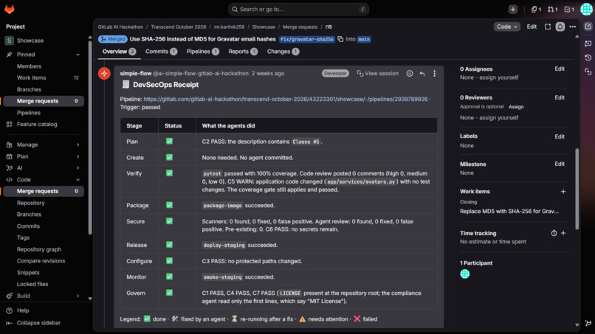This screenshot has height=334, width=595.
Task: Open the to-do list counter icon
Action: click(569, 10)
